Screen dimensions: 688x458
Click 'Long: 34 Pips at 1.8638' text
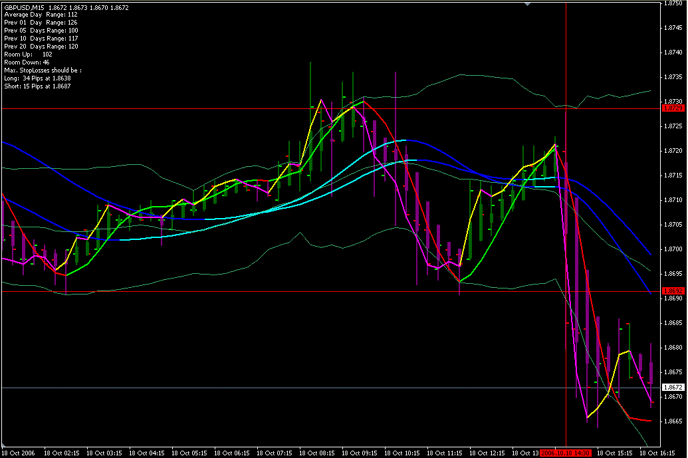pos(37,78)
